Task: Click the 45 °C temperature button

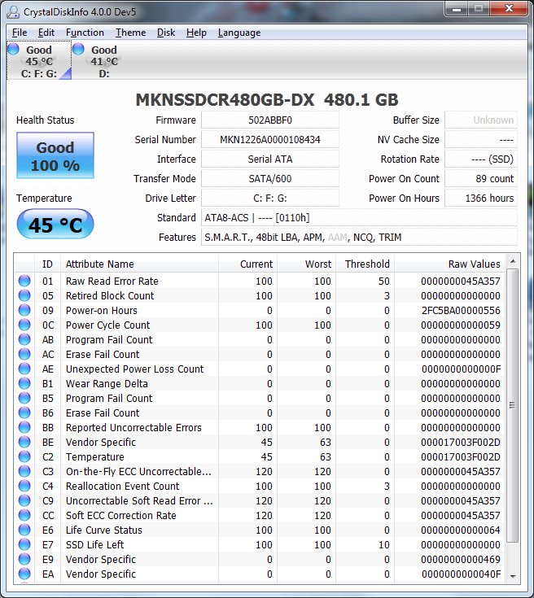Action: click(55, 225)
